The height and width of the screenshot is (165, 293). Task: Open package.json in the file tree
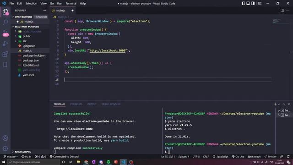coord(30,60)
